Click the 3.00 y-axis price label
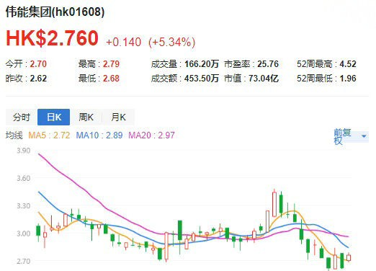The height and width of the screenshot is (271, 376). click(24, 234)
